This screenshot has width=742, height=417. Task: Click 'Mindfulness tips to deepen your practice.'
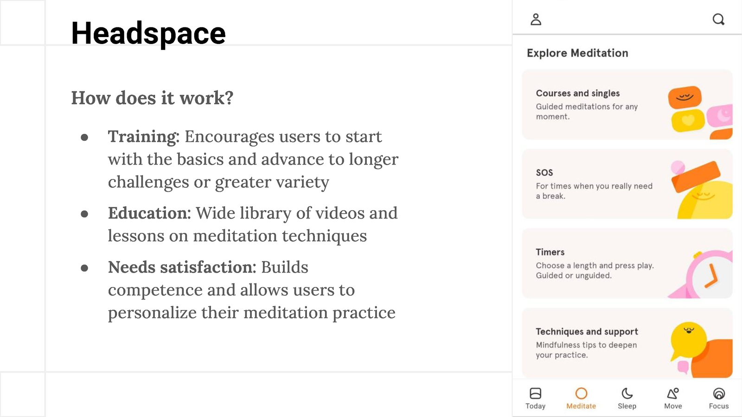pos(586,350)
